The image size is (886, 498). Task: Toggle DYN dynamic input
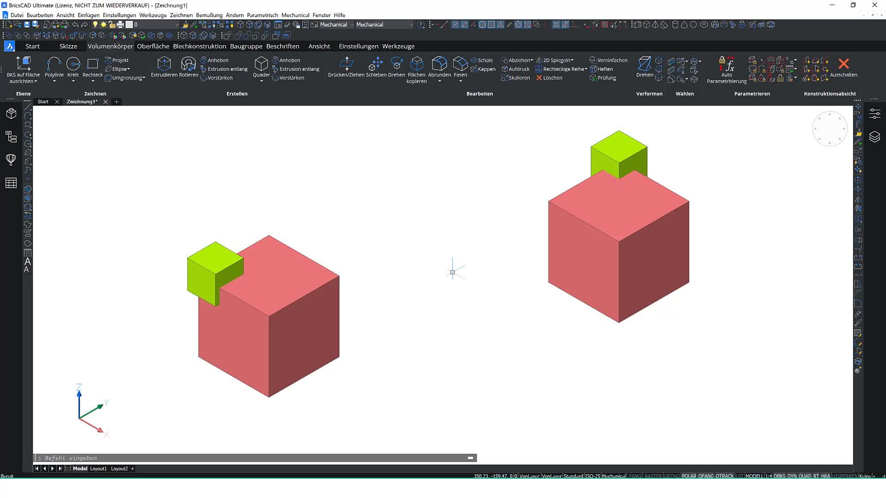coord(792,476)
